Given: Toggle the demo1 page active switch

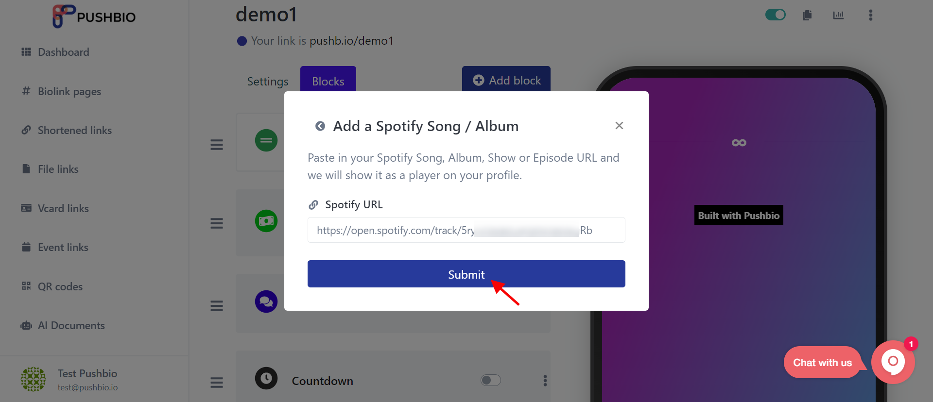Looking at the screenshot, I should (x=776, y=15).
